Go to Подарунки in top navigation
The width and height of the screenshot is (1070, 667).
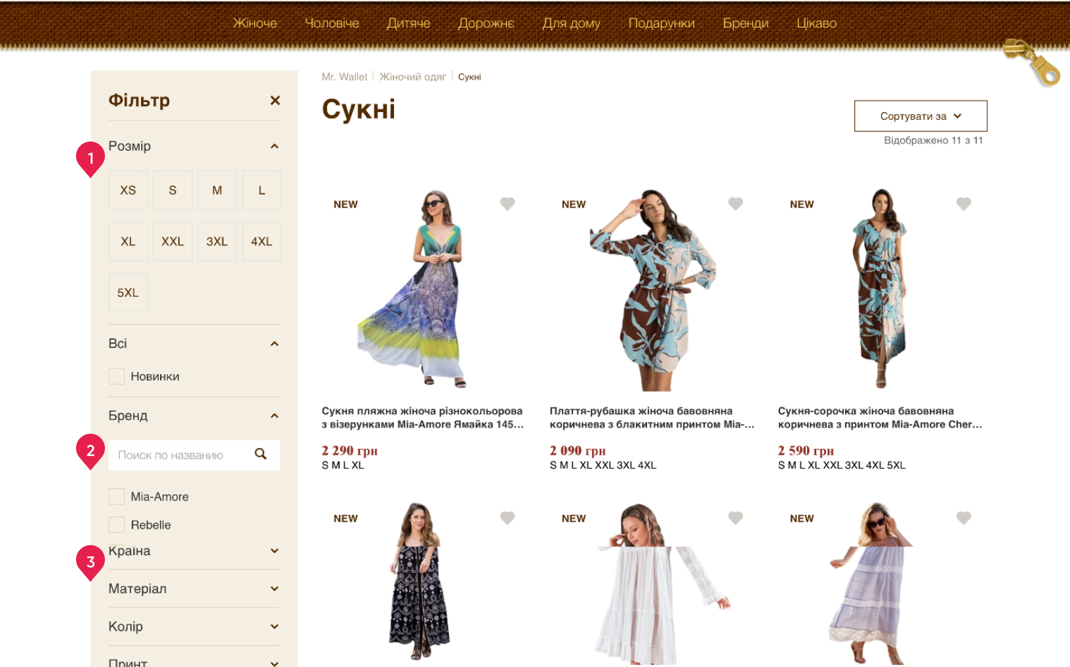pos(661,23)
